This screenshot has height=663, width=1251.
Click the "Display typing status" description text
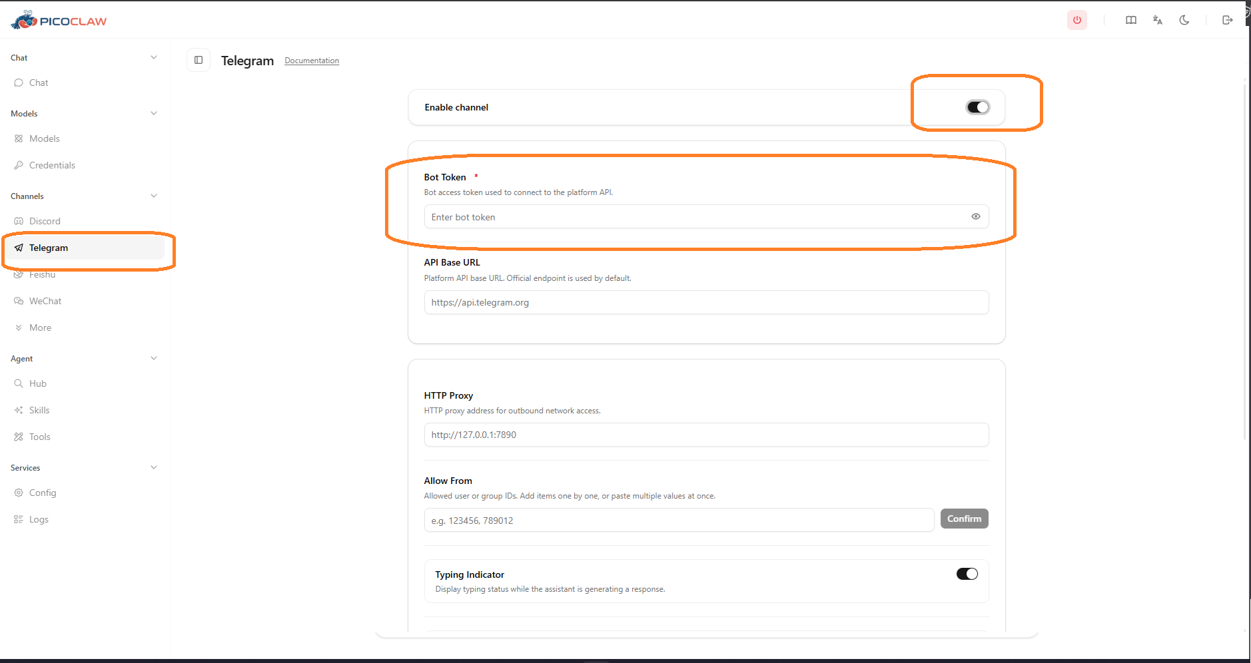click(550, 589)
